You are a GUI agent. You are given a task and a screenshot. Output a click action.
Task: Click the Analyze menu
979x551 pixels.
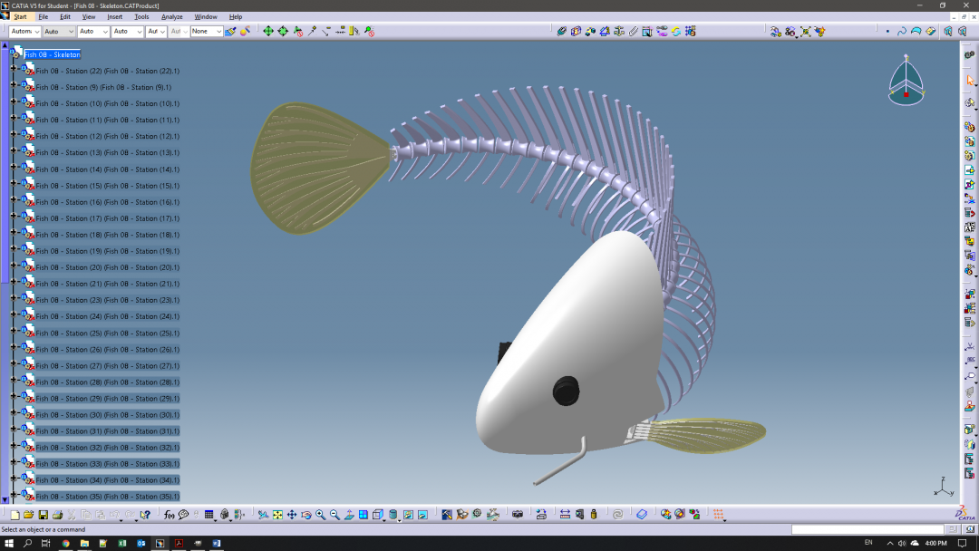[x=172, y=16]
